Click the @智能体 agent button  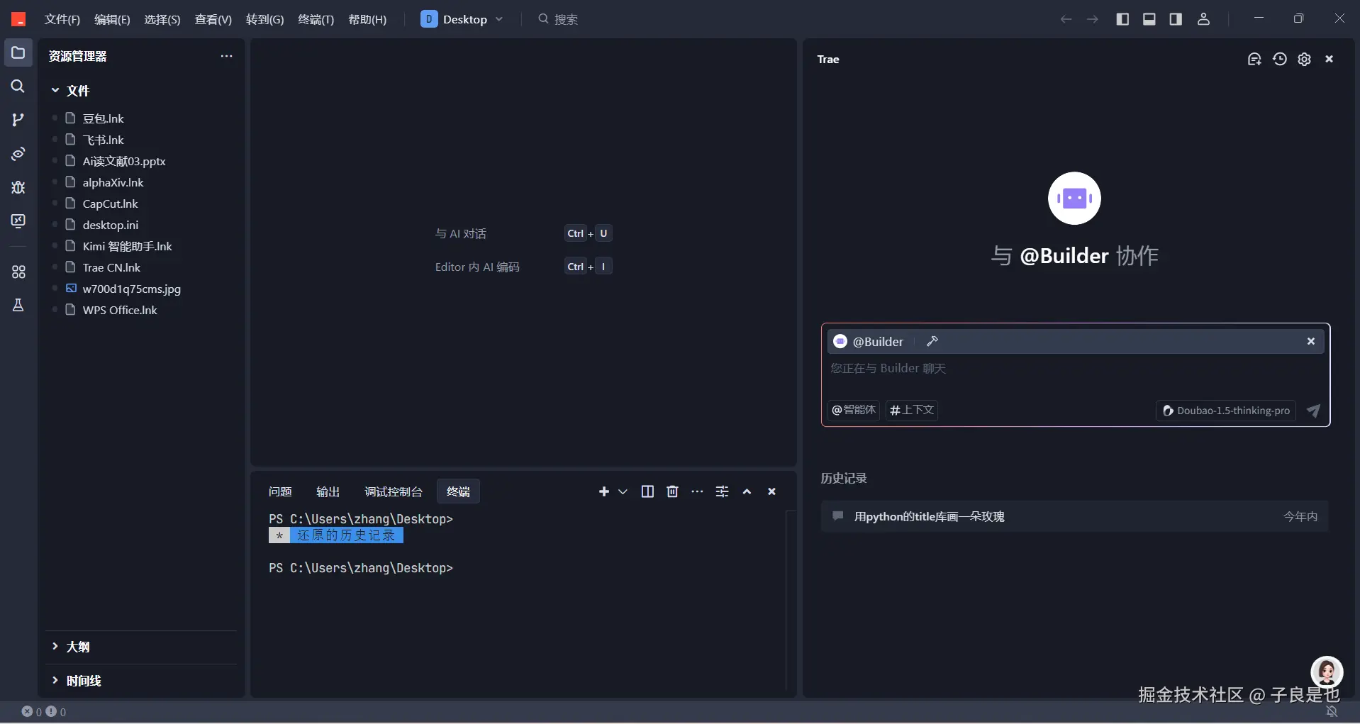click(854, 410)
